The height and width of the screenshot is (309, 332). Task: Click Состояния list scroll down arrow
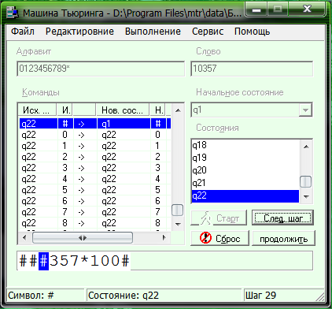[306, 196]
